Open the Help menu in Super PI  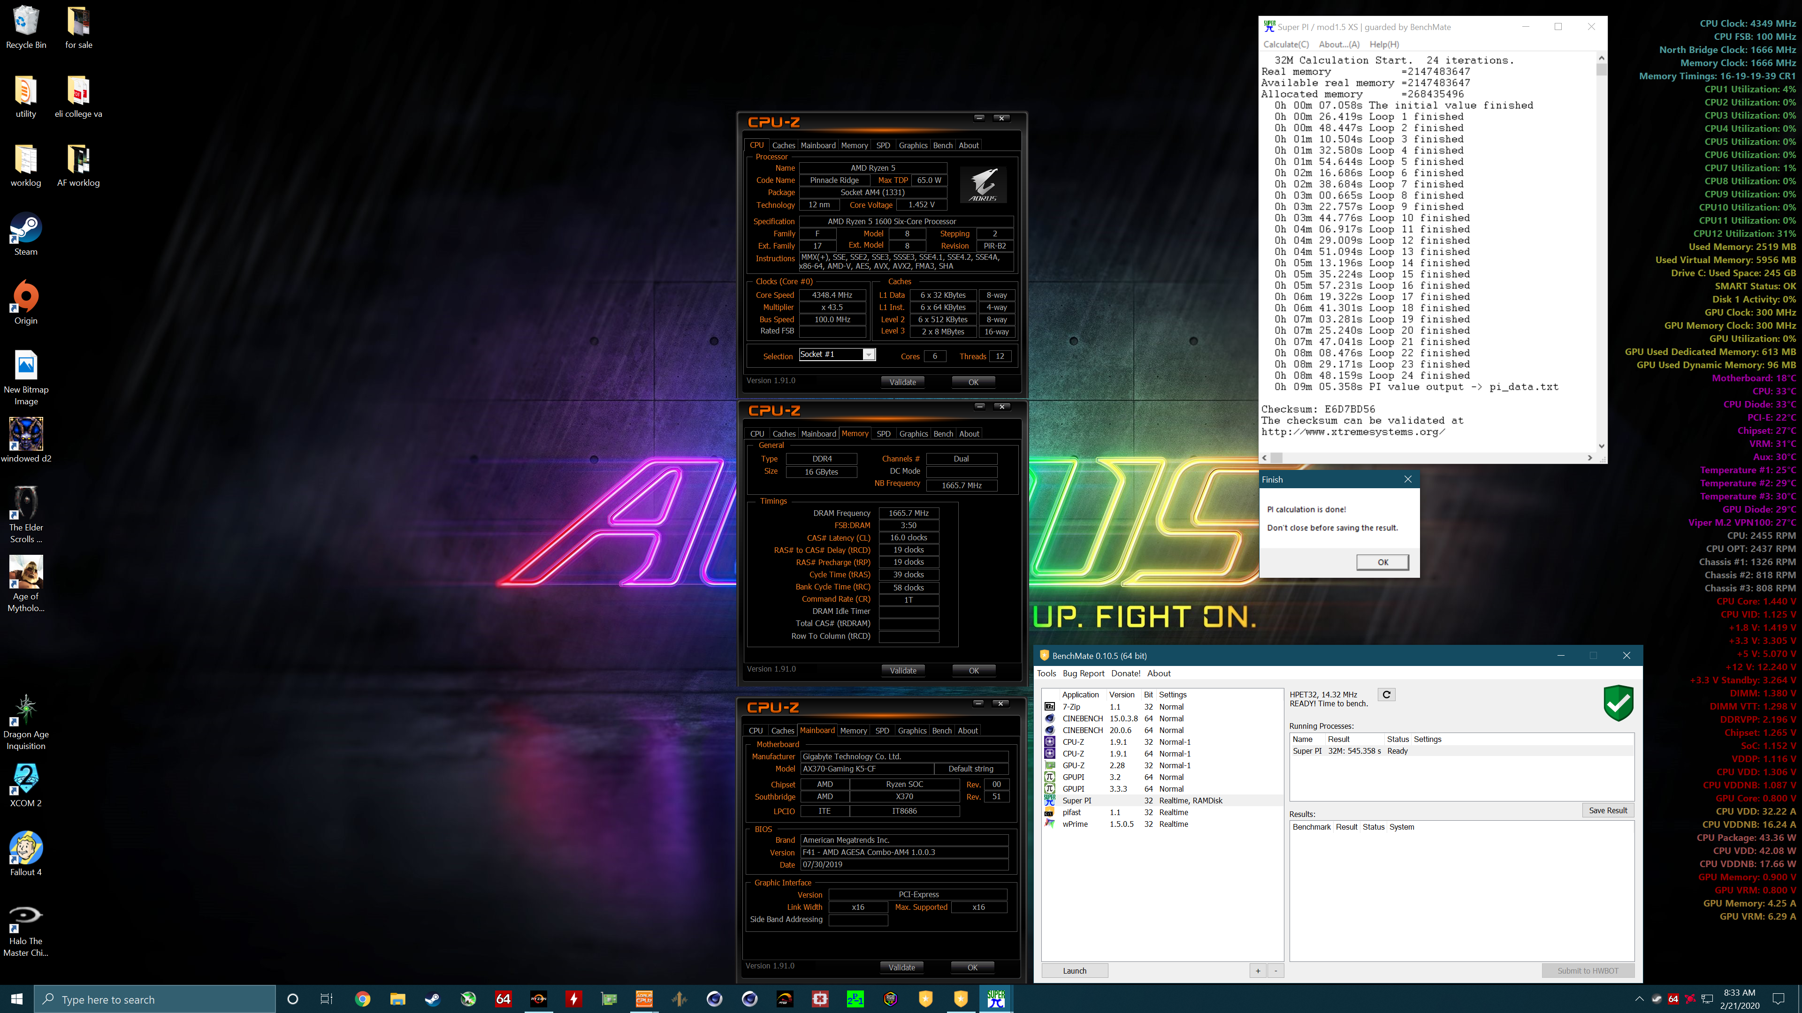click(1384, 44)
